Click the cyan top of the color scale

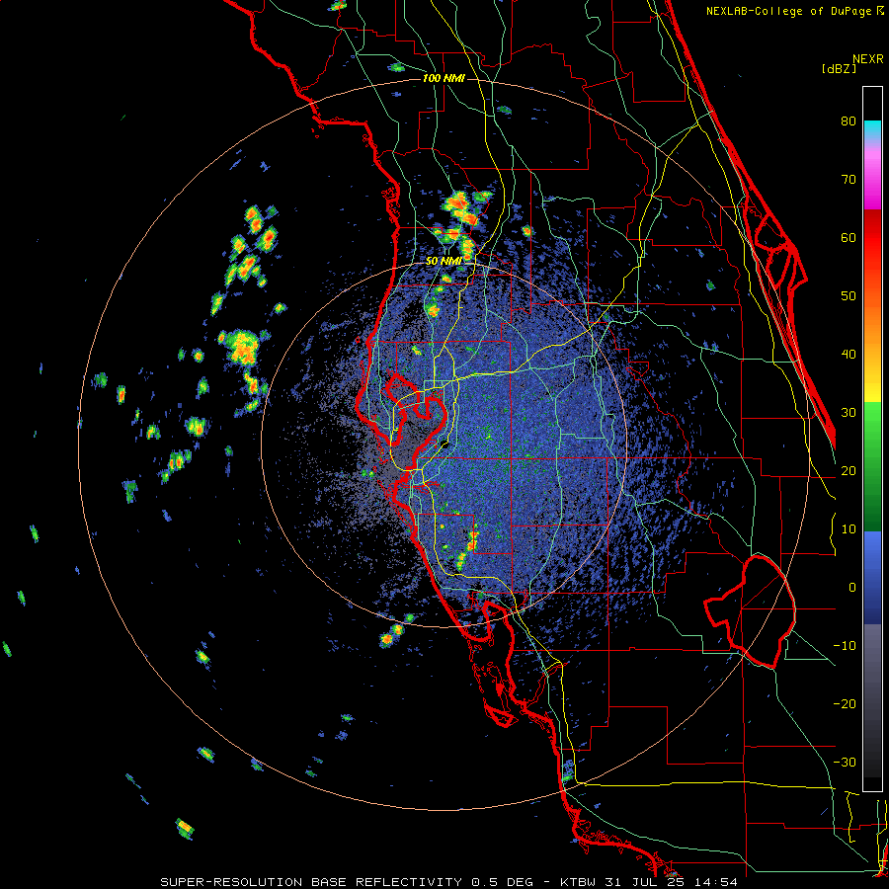pyautogui.click(x=872, y=127)
